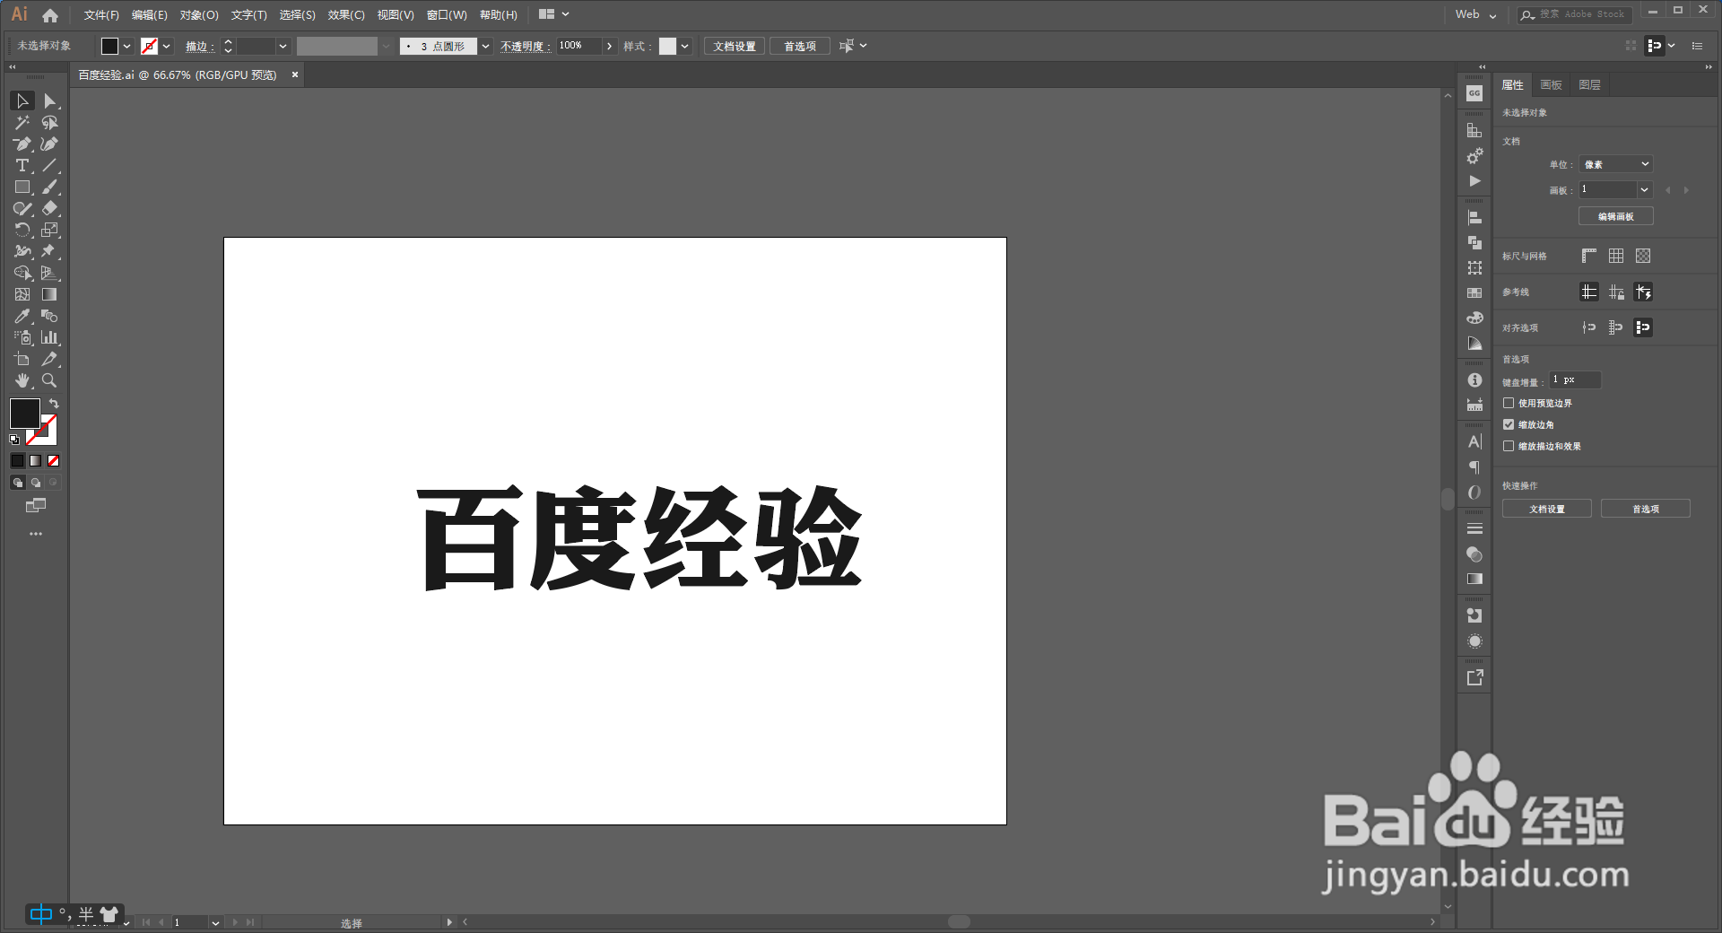The image size is (1722, 933).
Task: Pick the Hand tool
Action: point(22,380)
